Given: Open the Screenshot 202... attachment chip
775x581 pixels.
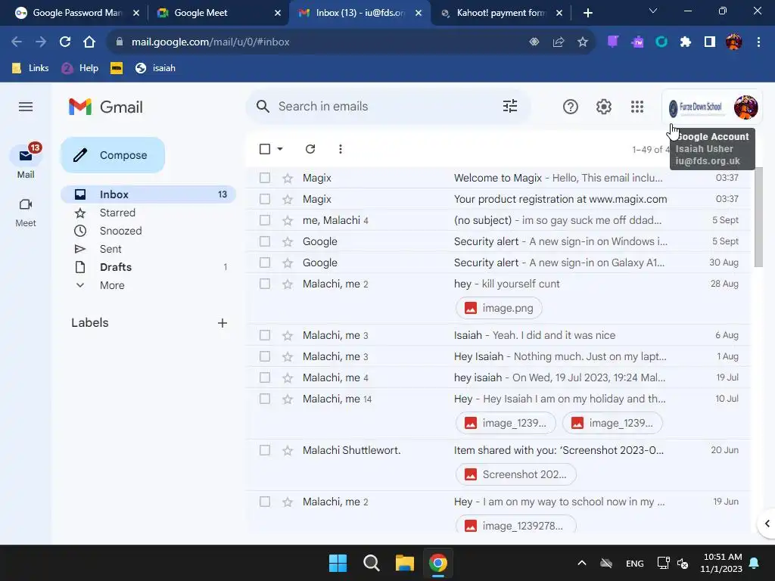Looking at the screenshot, I should (x=515, y=475).
